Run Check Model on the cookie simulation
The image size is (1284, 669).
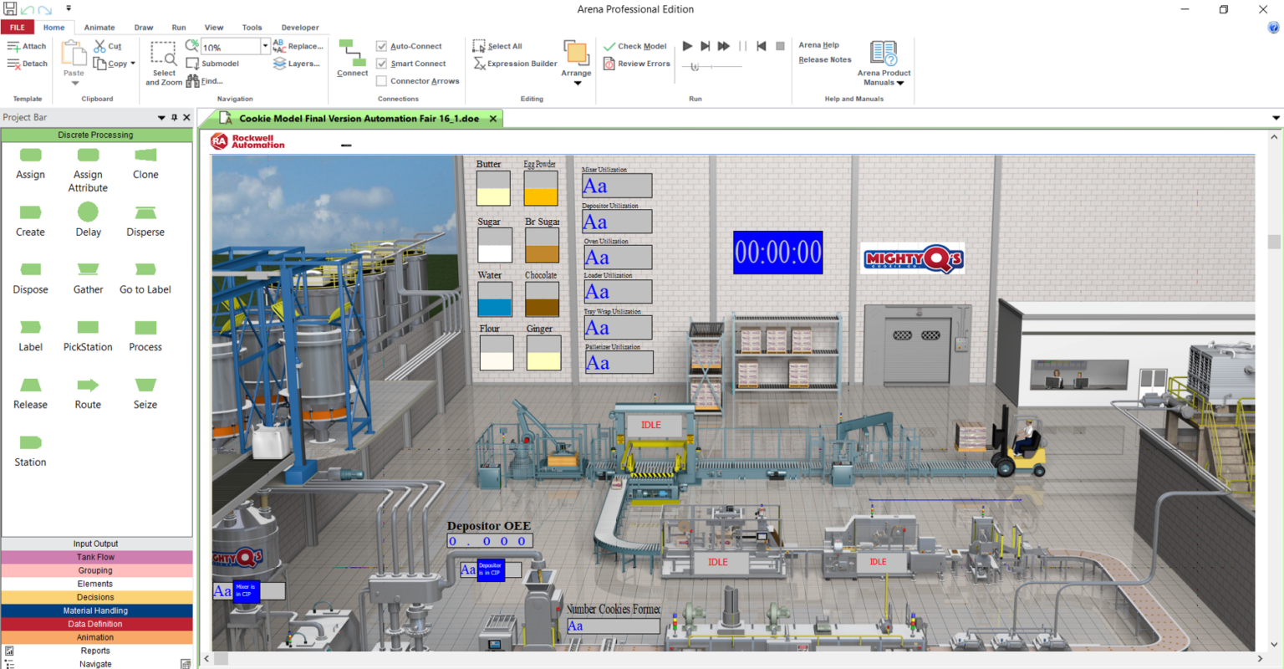[635, 46]
